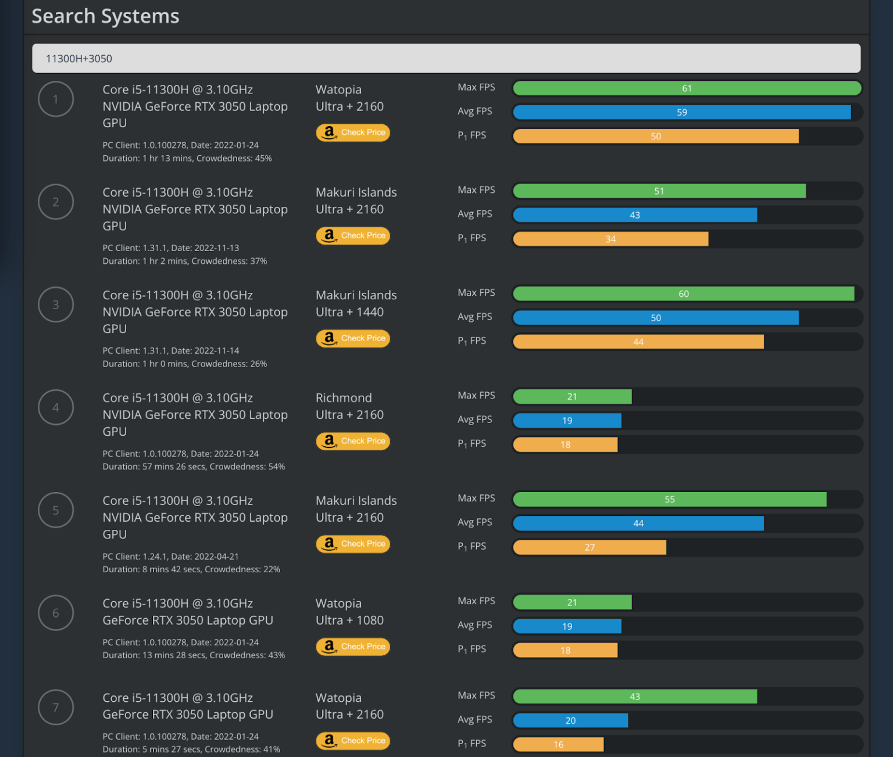
Task: Select the number 1 result badge
Action: coord(55,99)
